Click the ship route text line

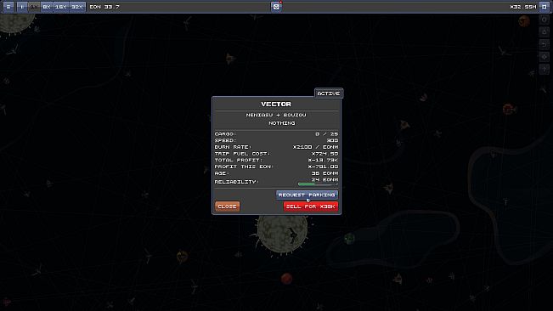click(x=276, y=115)
